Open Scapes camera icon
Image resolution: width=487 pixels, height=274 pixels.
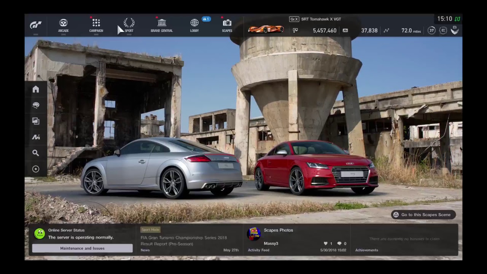click(x=227, y=23)
